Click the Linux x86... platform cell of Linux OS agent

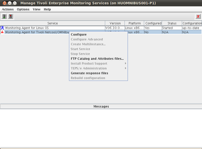134,28
